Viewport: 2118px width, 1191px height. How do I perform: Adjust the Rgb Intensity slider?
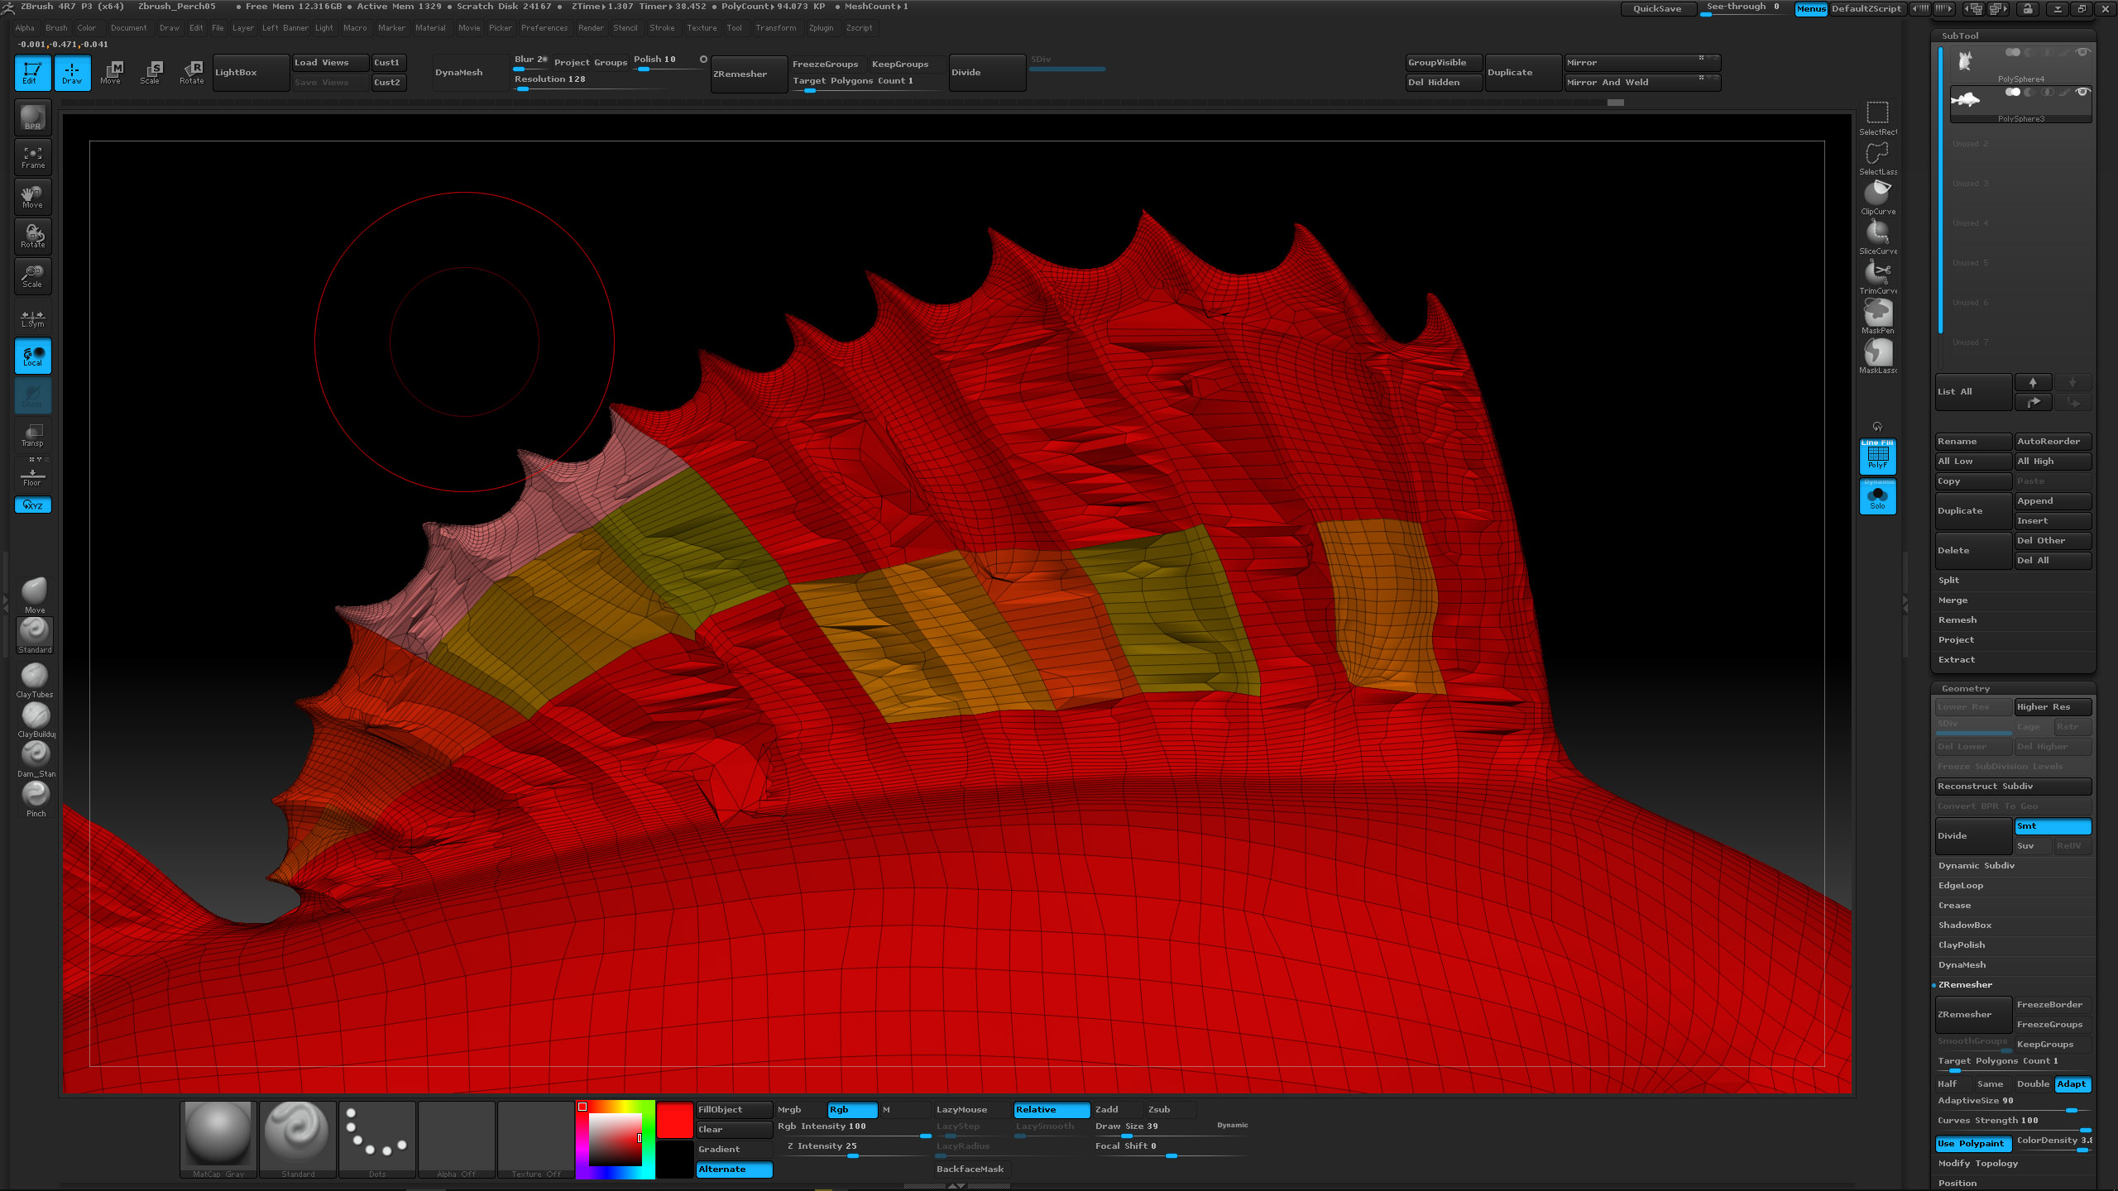tap(855, 1129)
